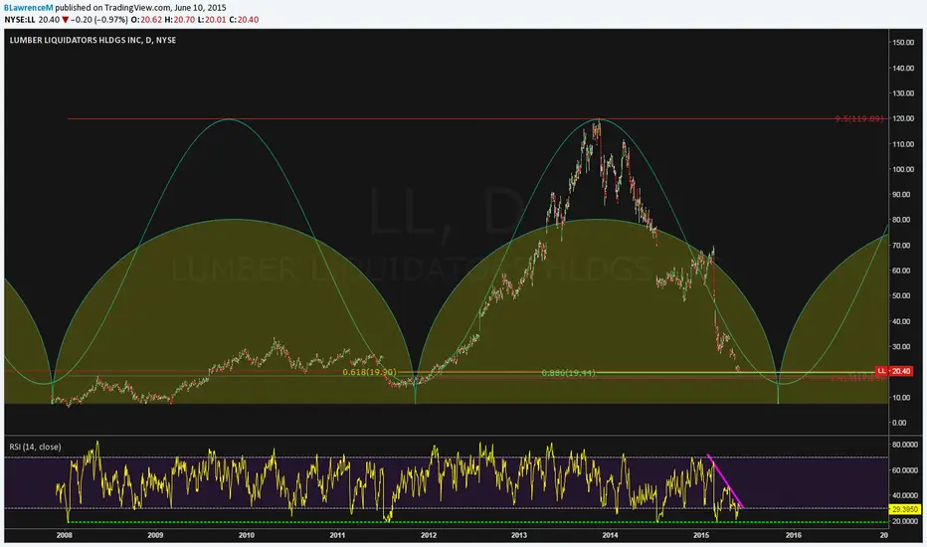This screenshot has height=547, width=927.
Task: Click the 100.00 price axis label
Action: point(904,169)
